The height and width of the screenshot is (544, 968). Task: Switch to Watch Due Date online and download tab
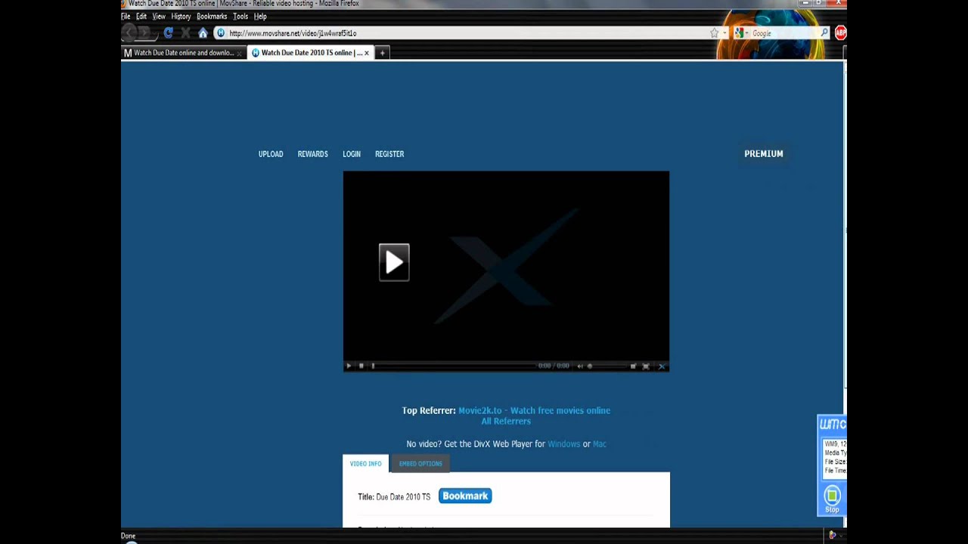point(184,53)
